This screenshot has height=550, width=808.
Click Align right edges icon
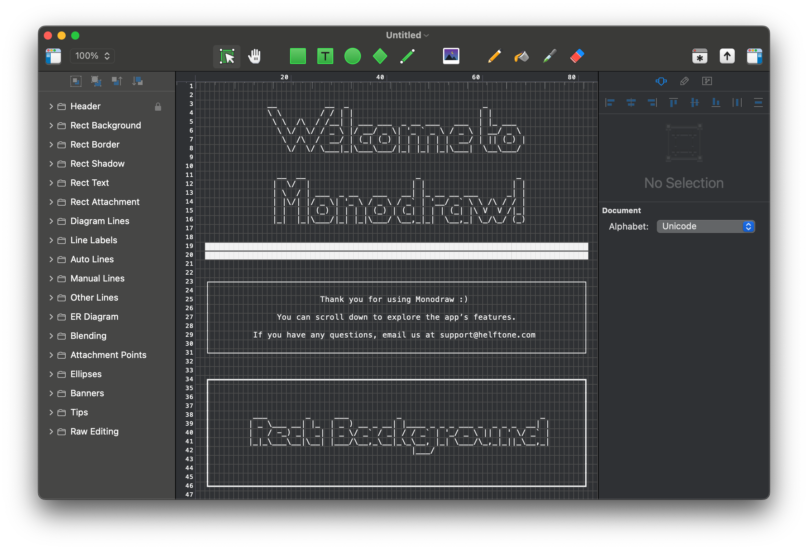click(x=652, y=102)
